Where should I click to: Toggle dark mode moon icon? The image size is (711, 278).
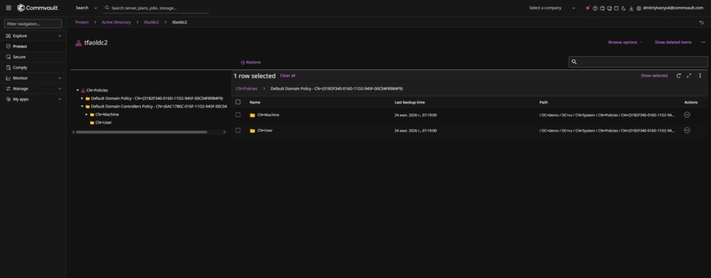[x=624, y=8]
